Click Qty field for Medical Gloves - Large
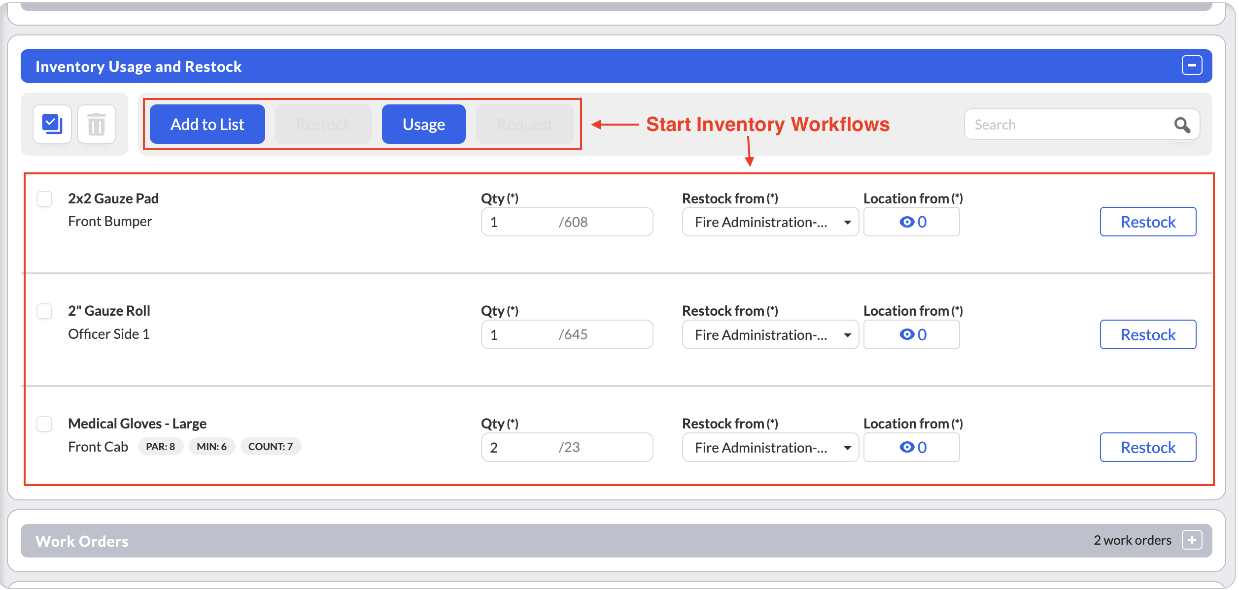 pos(567,448)
